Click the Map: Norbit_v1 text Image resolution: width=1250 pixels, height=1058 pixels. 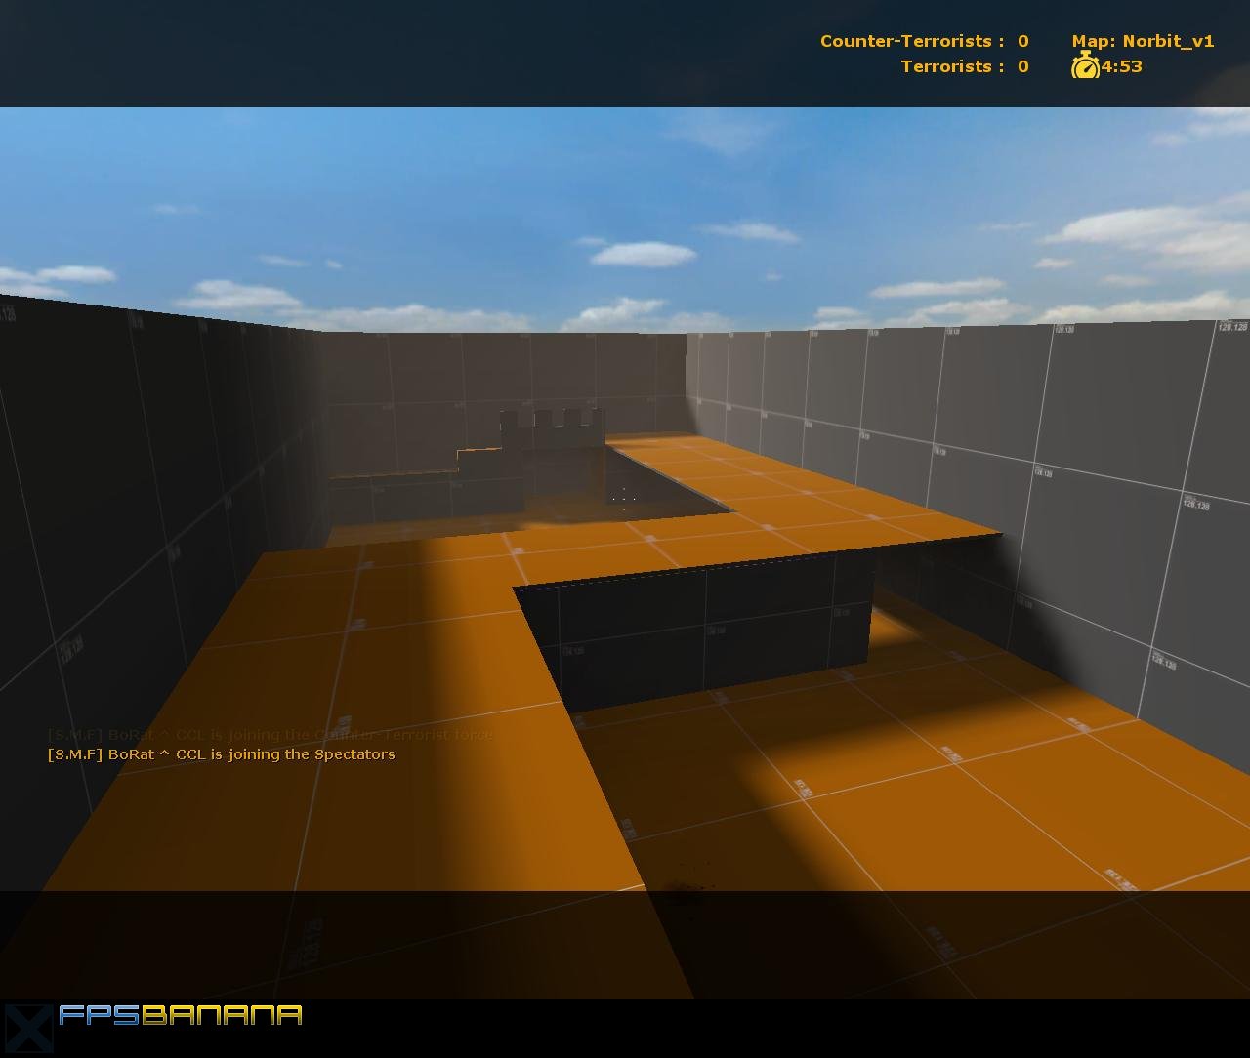(x=1143, y=41)
